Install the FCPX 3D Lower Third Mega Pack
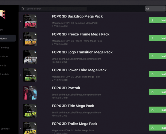The width and height of the screenshot is (166, 134). pos(161,74)
